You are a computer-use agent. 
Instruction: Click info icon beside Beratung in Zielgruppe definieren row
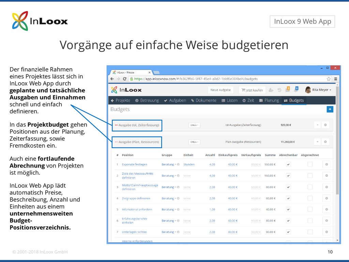point(178,198)
